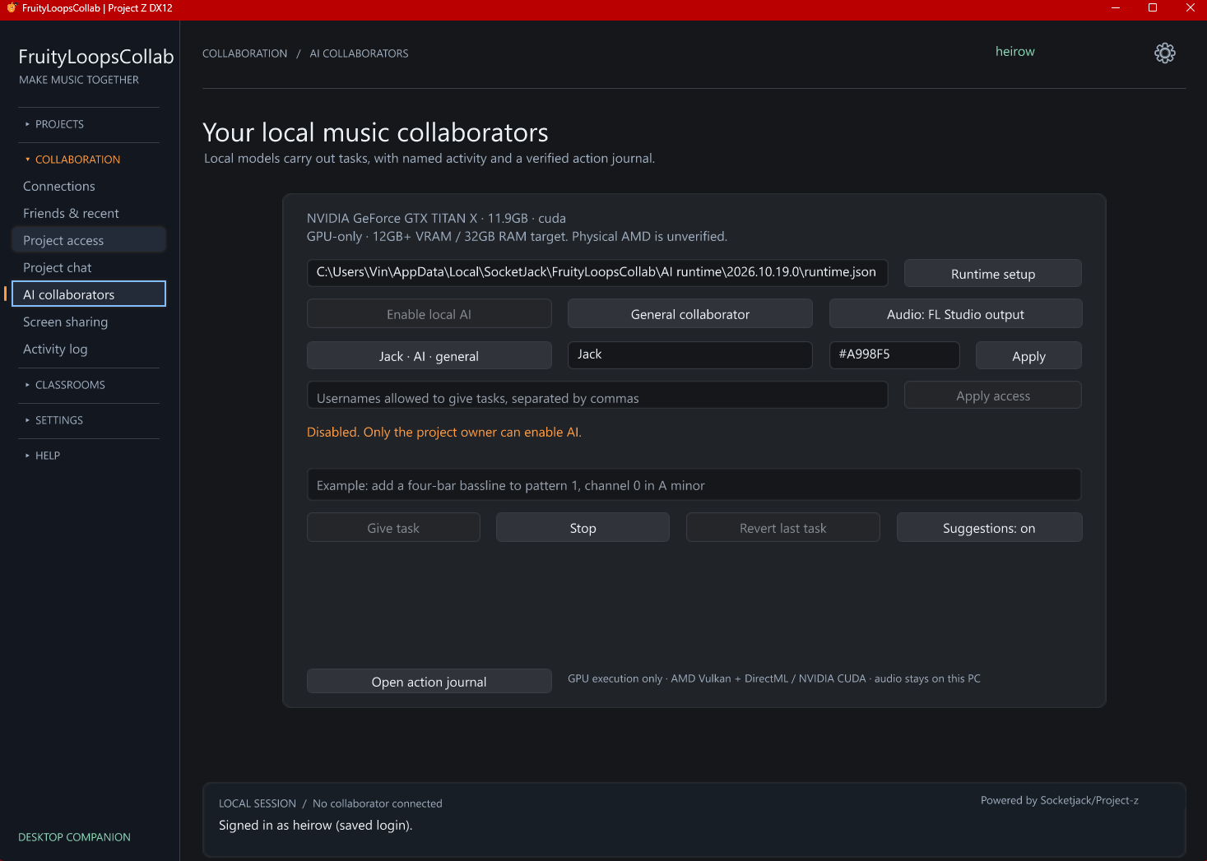This screenshot has height=861, width=1207.
Task: Change Audio: FL Studio output option
Action: coord(956,314)
